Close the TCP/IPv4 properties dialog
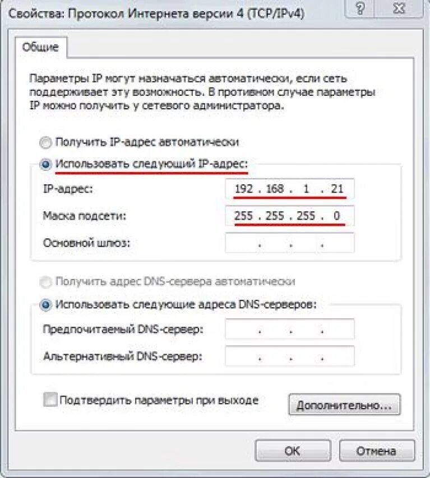The image size is (430, 478). (399, 8)
